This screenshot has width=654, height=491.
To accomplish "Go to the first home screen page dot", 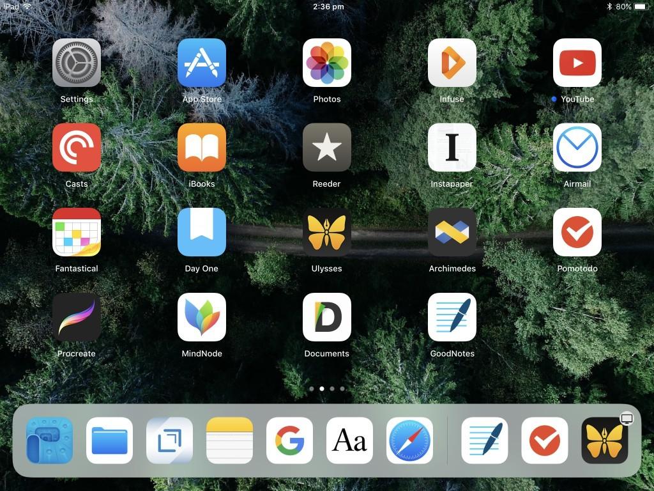I will pyautogui.click(x=312, y=389).
